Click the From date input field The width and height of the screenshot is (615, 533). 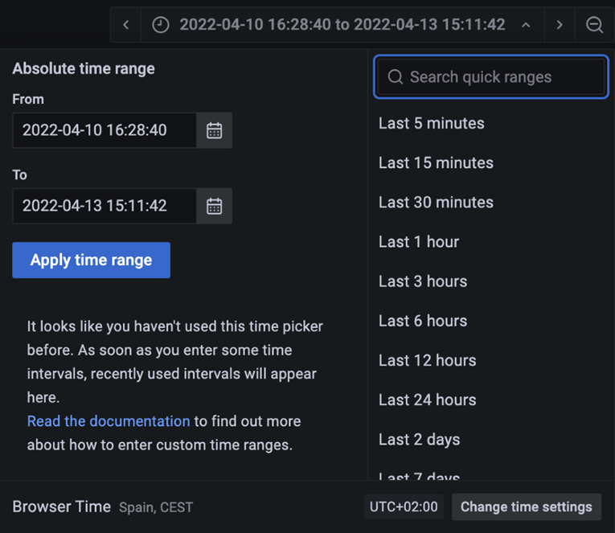pyautogui.click(x=105, y=130)
